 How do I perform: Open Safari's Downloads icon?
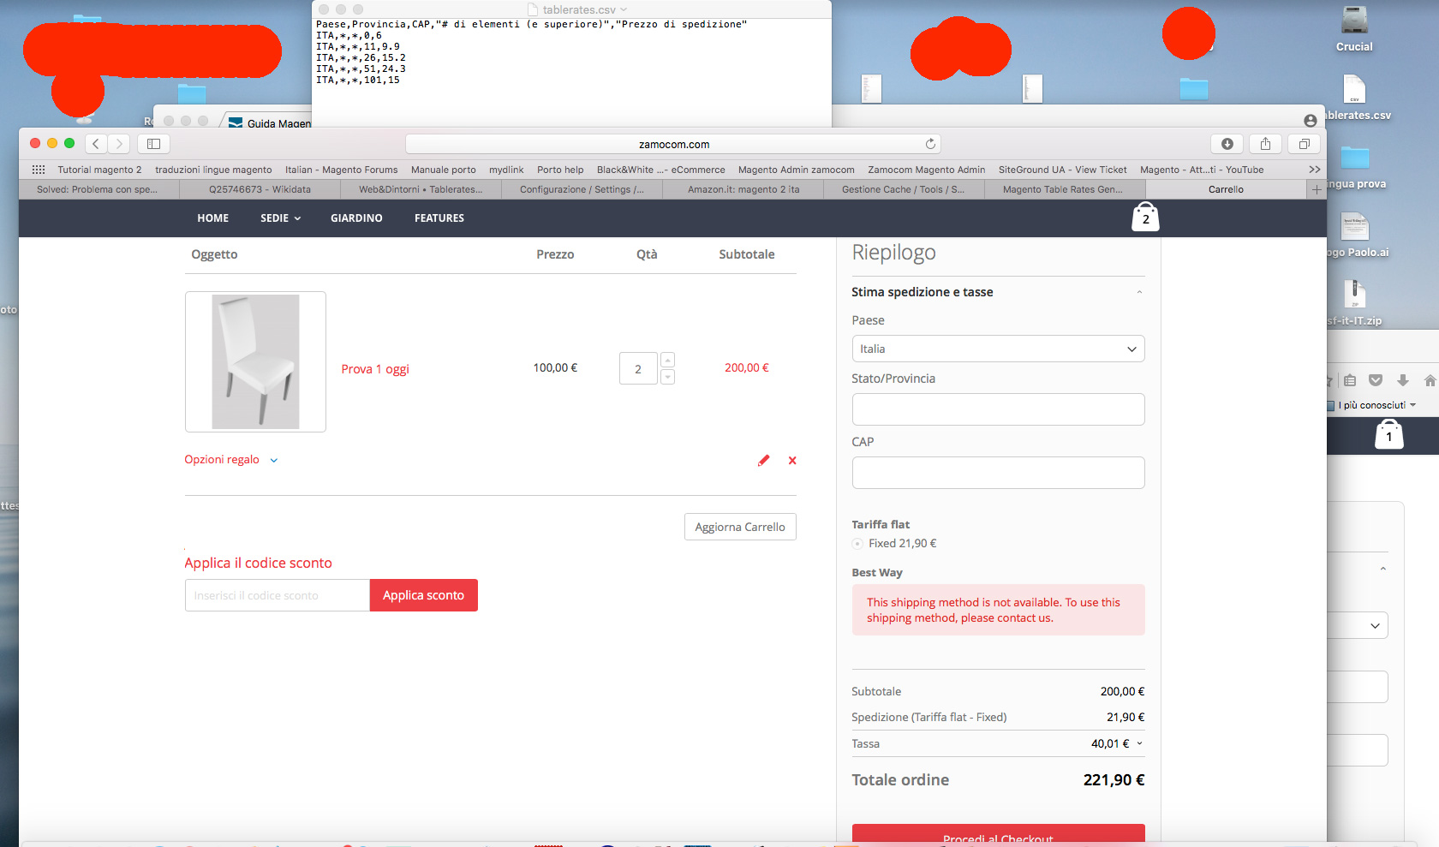[x=1227, y=143]
